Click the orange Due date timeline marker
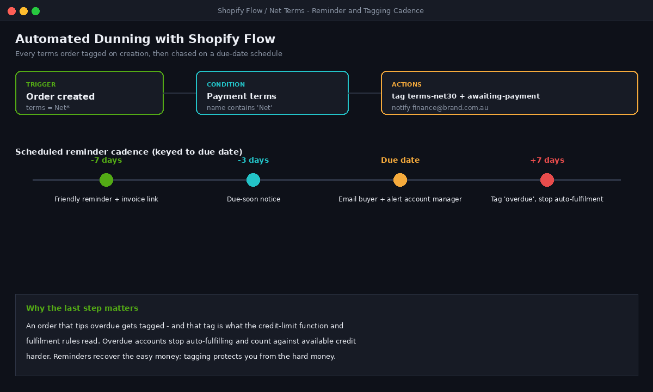Screen dimensions: 653x392 click(x=400, y=180)
